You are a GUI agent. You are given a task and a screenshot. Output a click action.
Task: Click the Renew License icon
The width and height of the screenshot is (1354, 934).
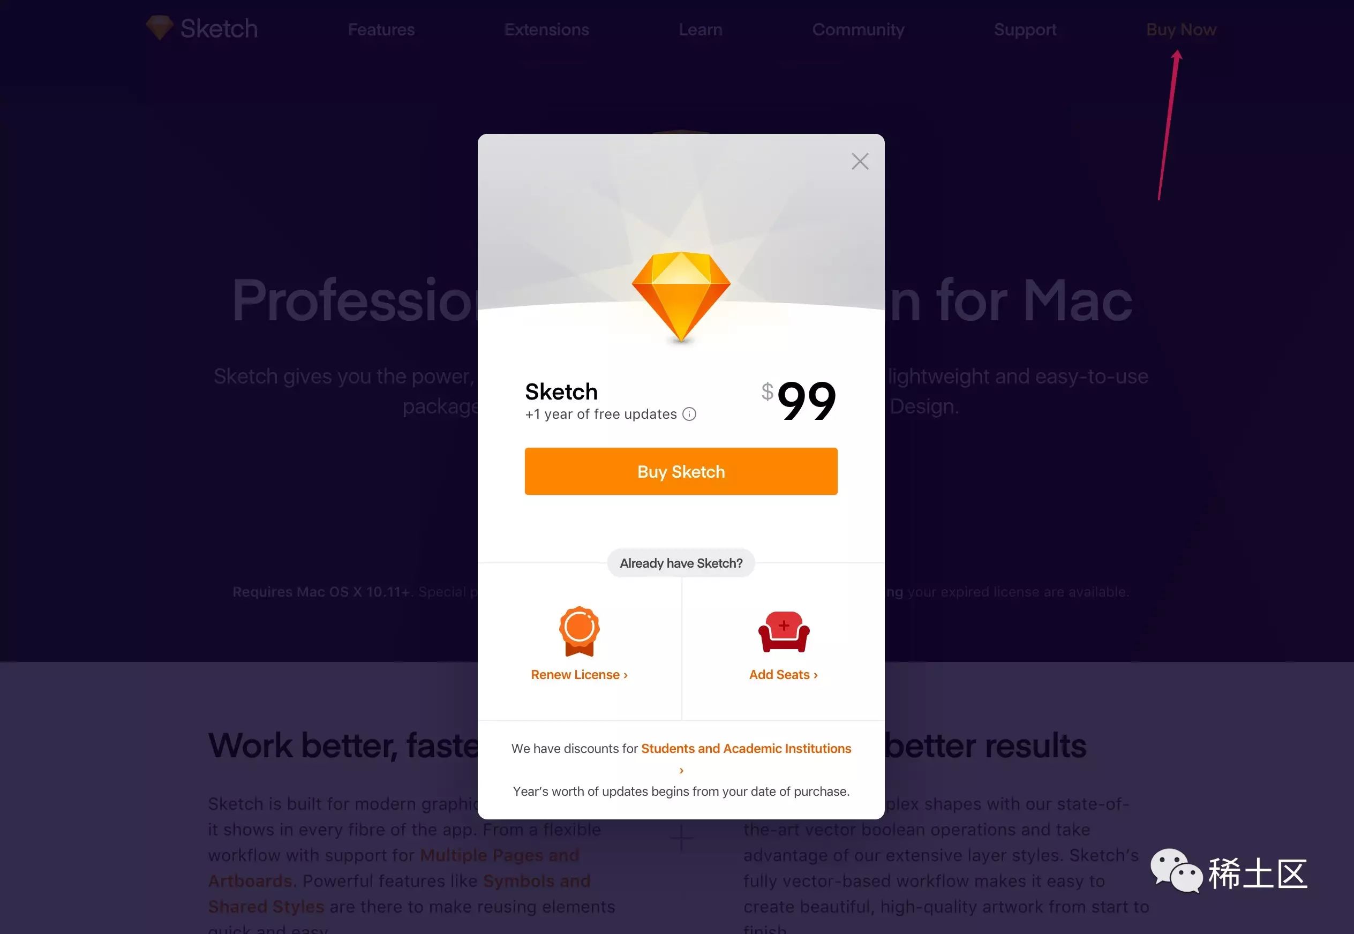[x=578, y=629]
